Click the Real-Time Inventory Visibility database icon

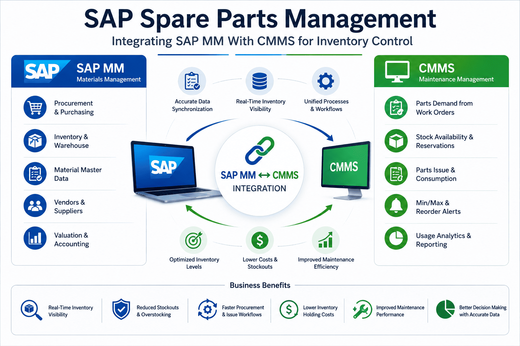pyautogui.click(x=260, y=81)
